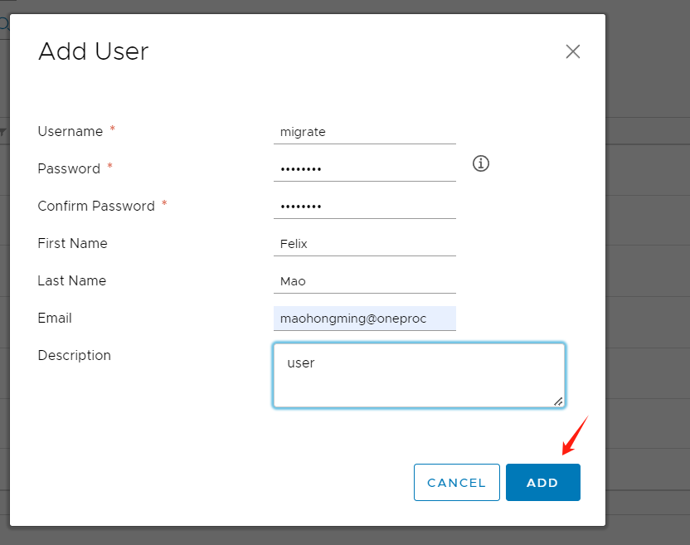Click into the Password input field
690x545 pixels.
[x=364, y=169]
